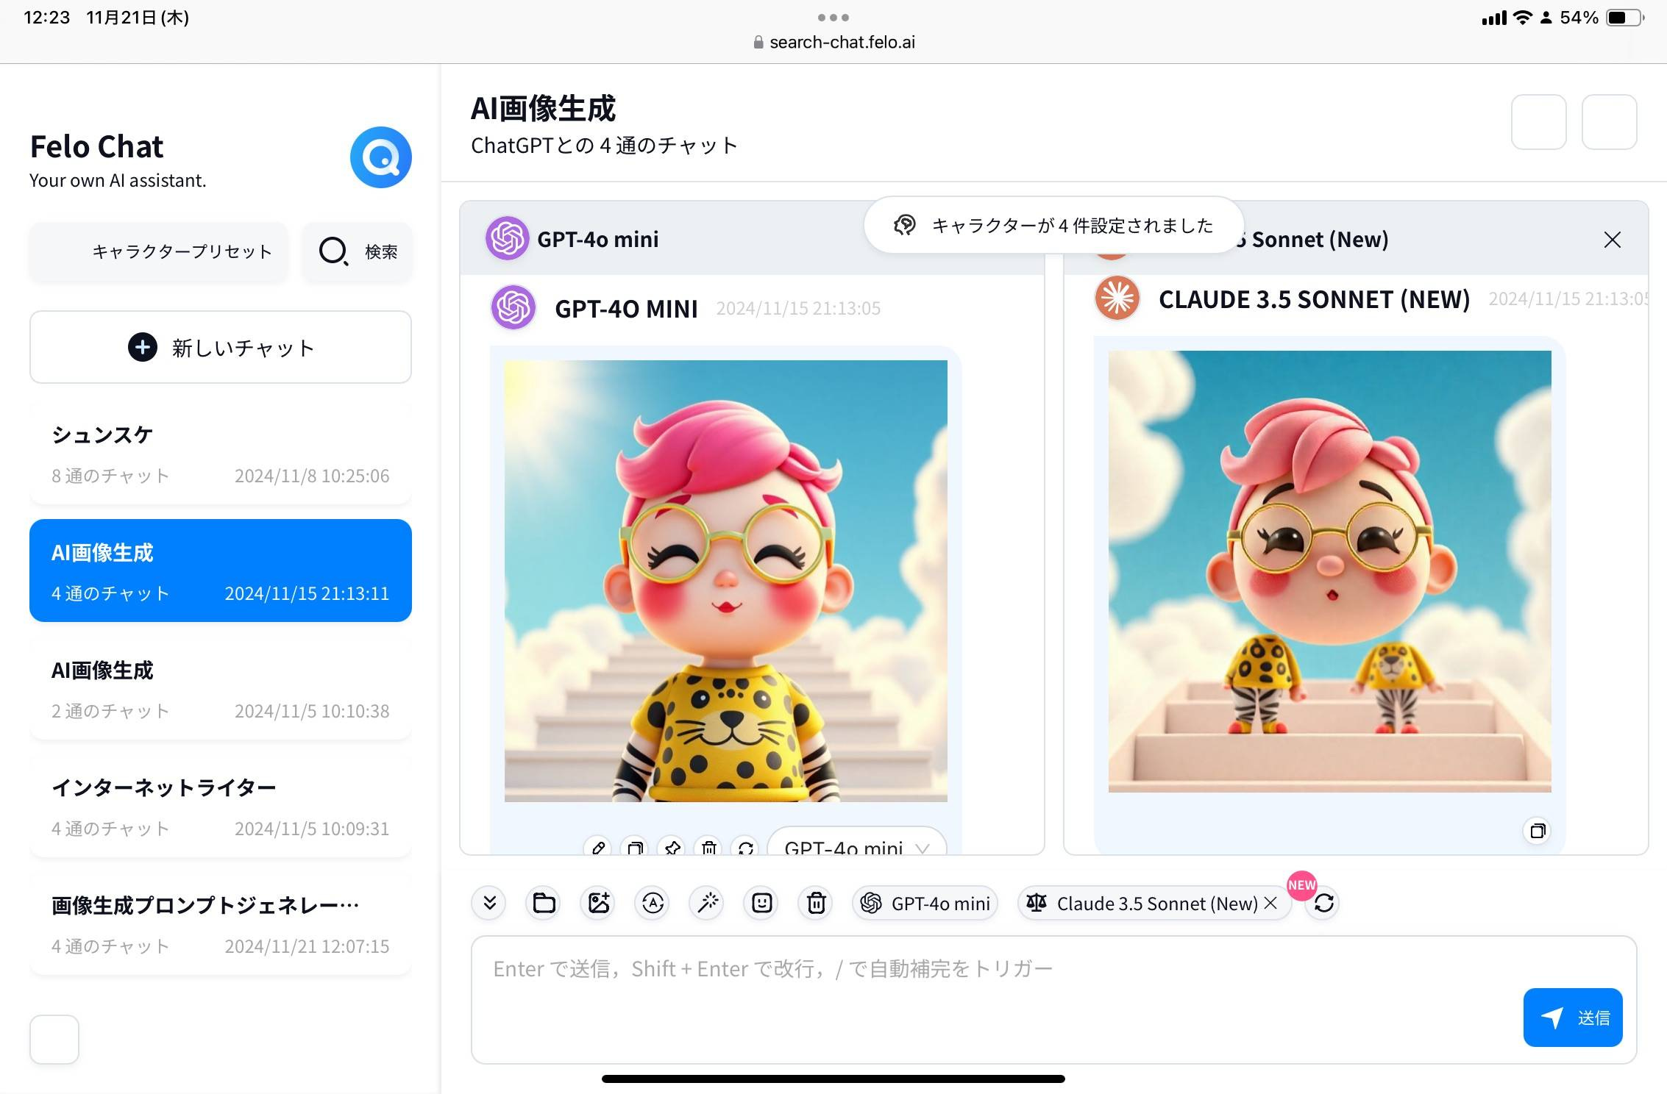Expand the double-chevron toolbar collapse button
The width and height of the screenshot is (1667, 1094).
tap(489, 903)
